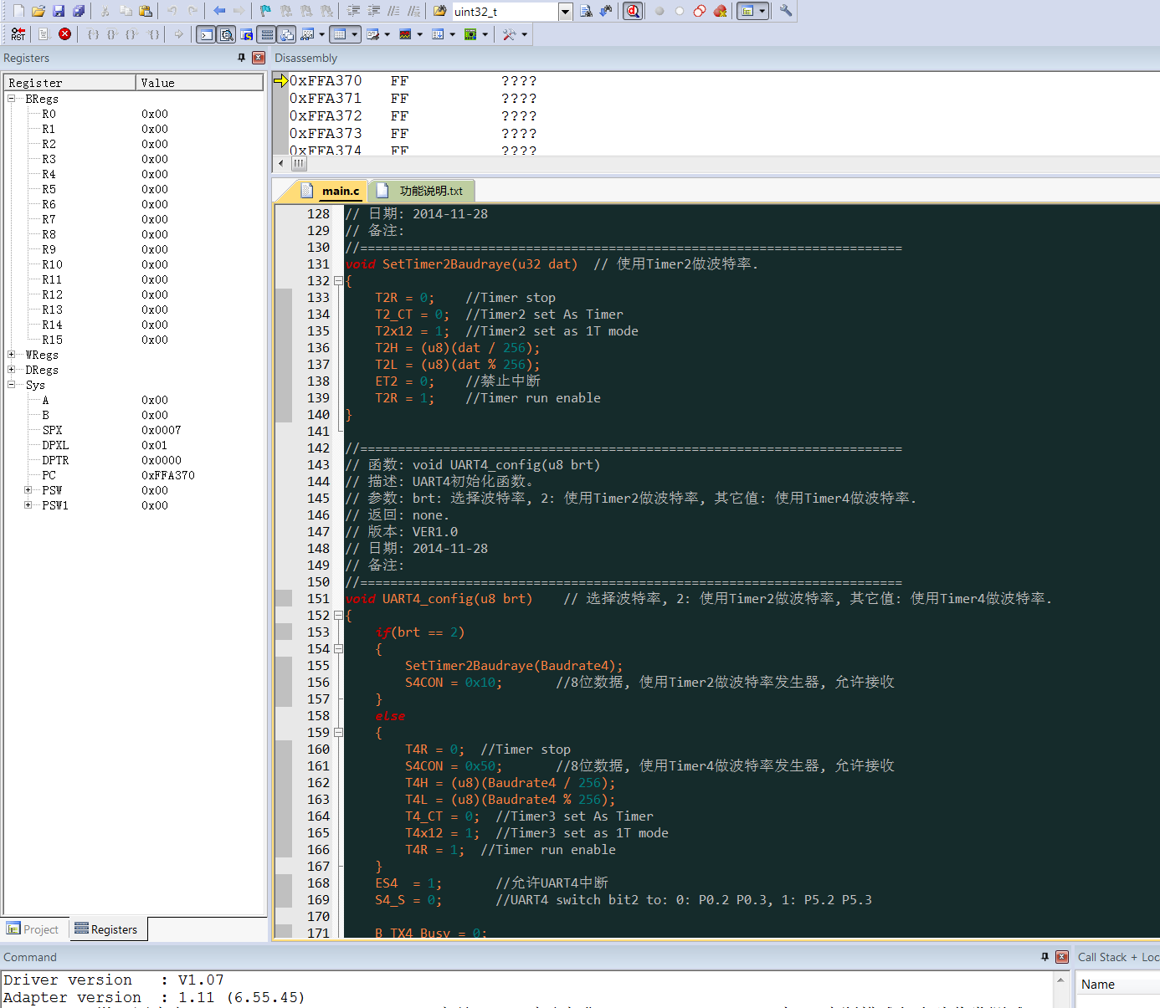Open the Configuration wrench icon
The image size is (1160, 1008).
[786, 11]
